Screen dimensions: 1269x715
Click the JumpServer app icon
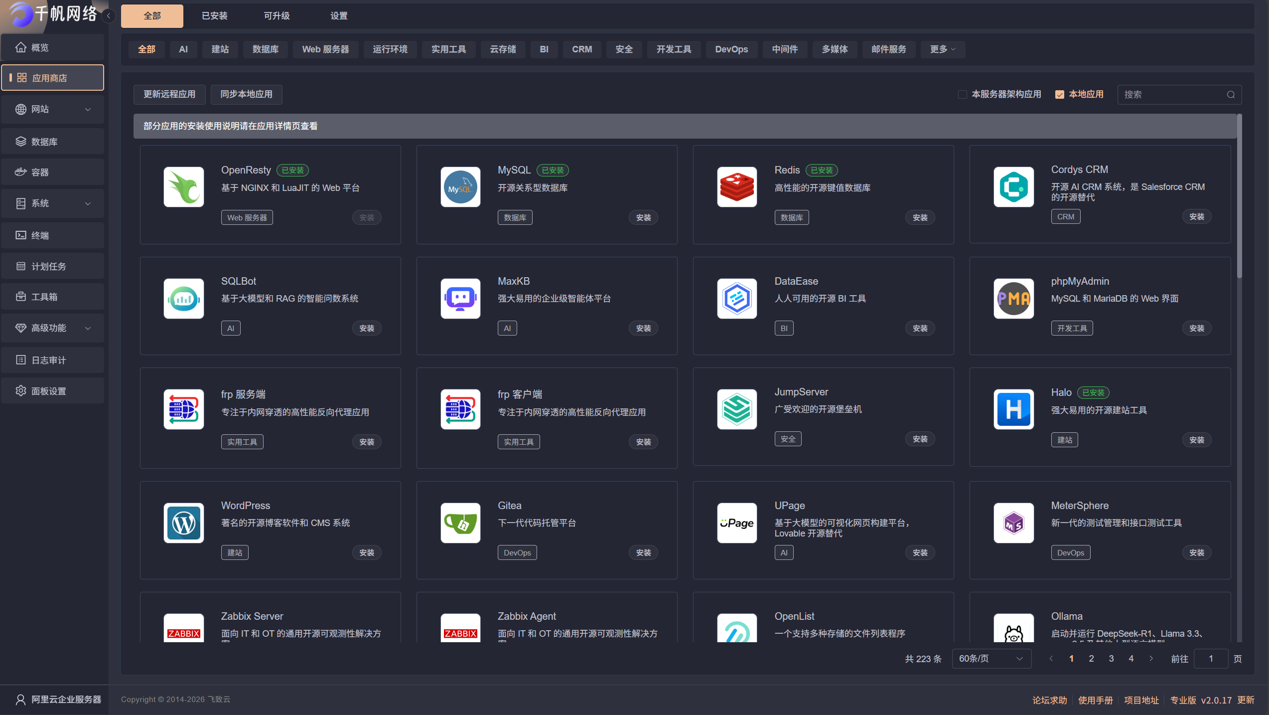[x=736, y=409]
